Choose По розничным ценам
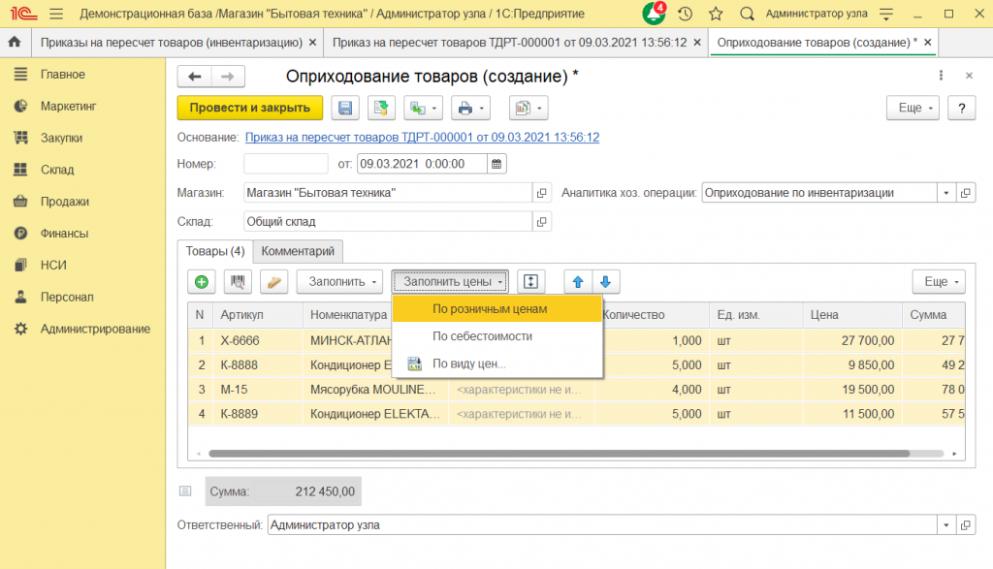This screenshot has width=993, height=569. pos(497,309)
